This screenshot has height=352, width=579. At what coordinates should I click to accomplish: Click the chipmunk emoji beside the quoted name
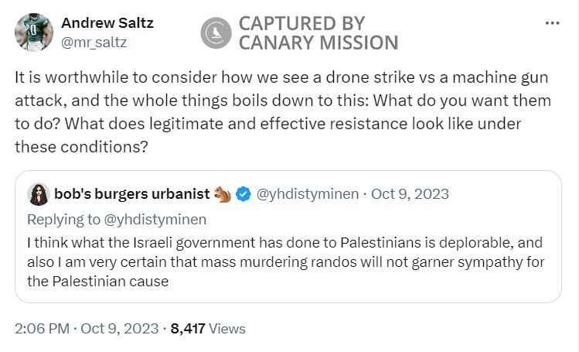point(223,193)
